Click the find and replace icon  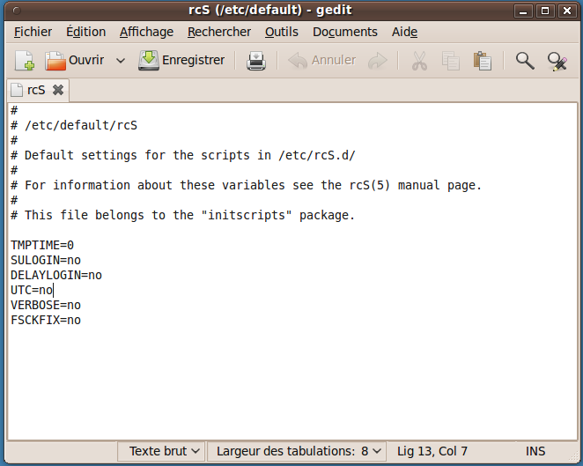point(557,61)
